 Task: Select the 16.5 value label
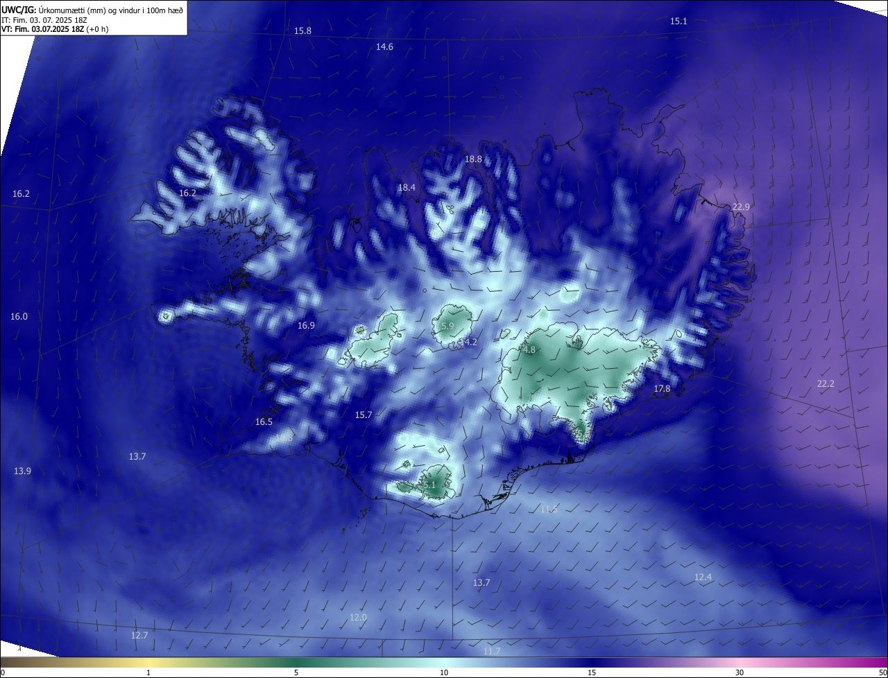click(x=264, y=422)
